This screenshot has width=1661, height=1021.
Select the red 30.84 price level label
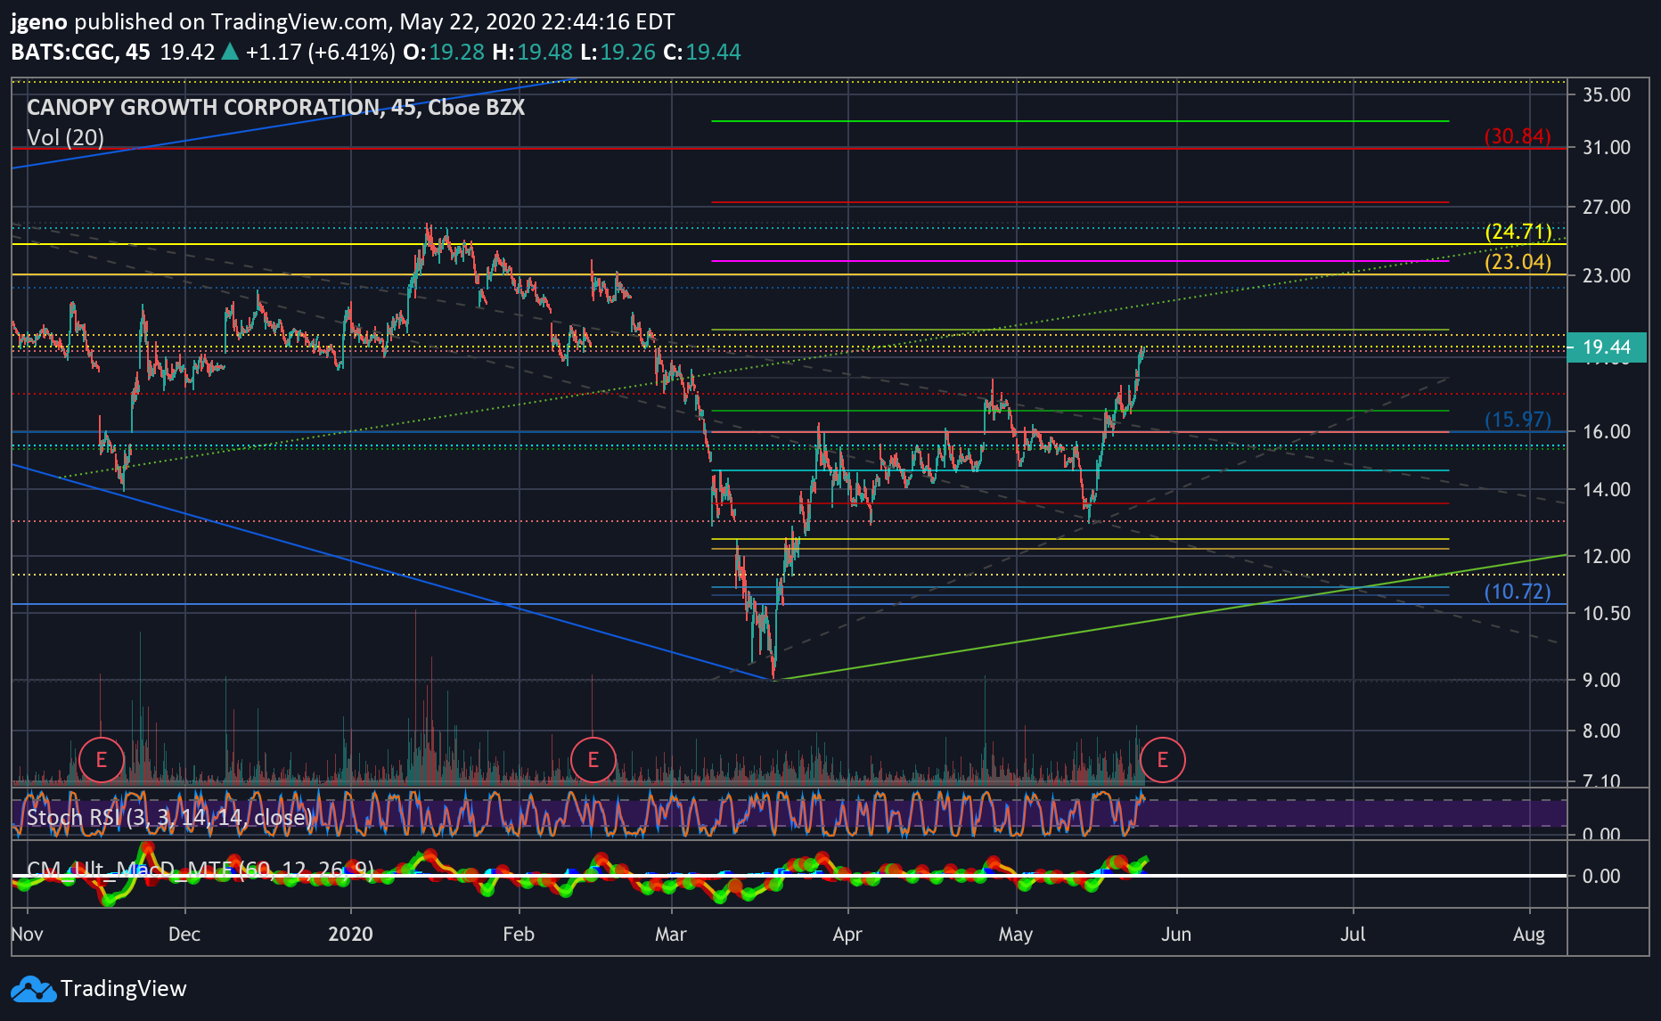[x=1518, y=136]
